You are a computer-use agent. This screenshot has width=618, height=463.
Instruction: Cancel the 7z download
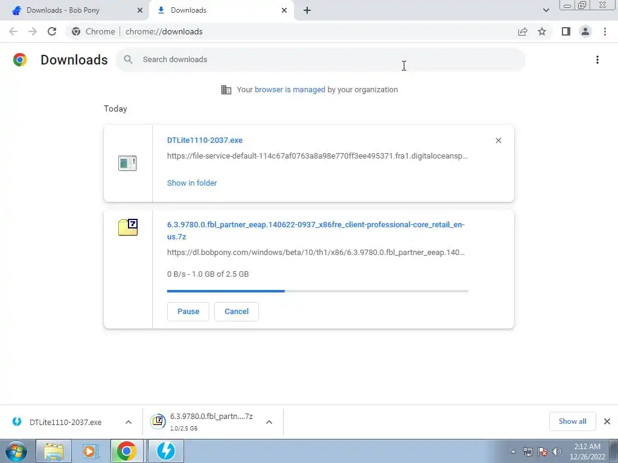237,312
